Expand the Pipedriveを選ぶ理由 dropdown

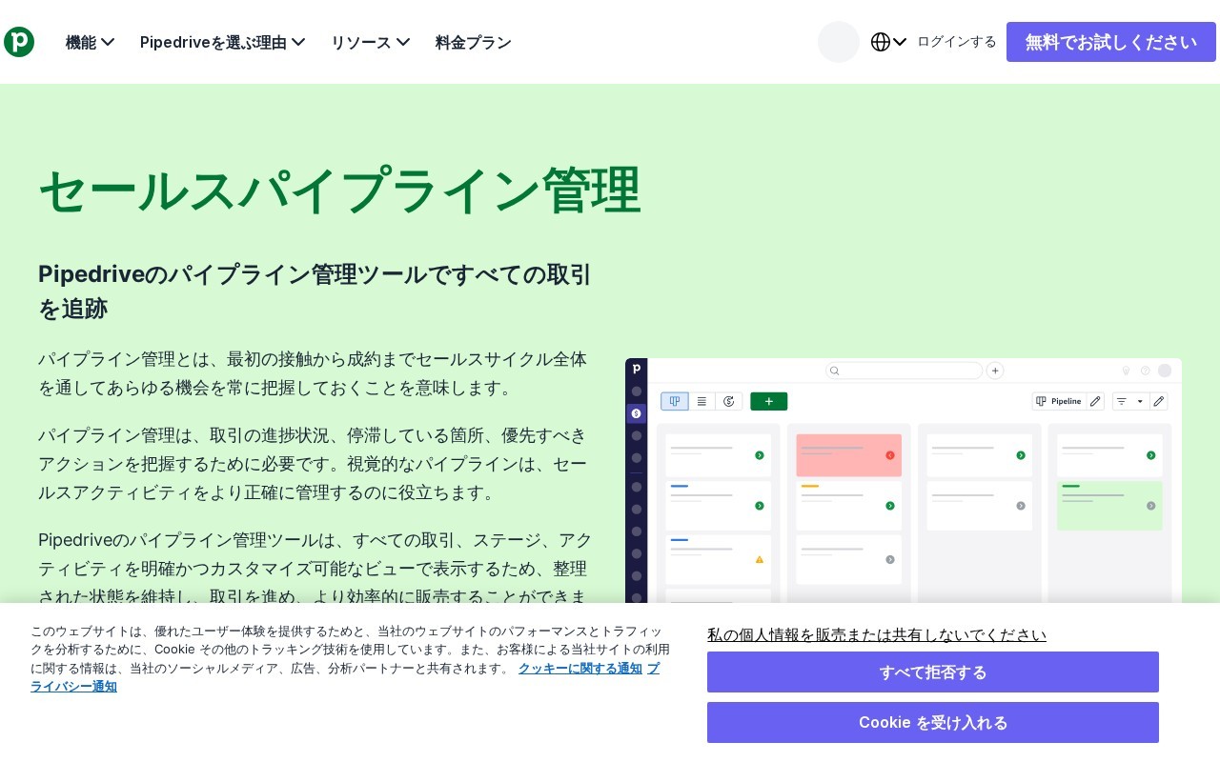coord(223,42)
